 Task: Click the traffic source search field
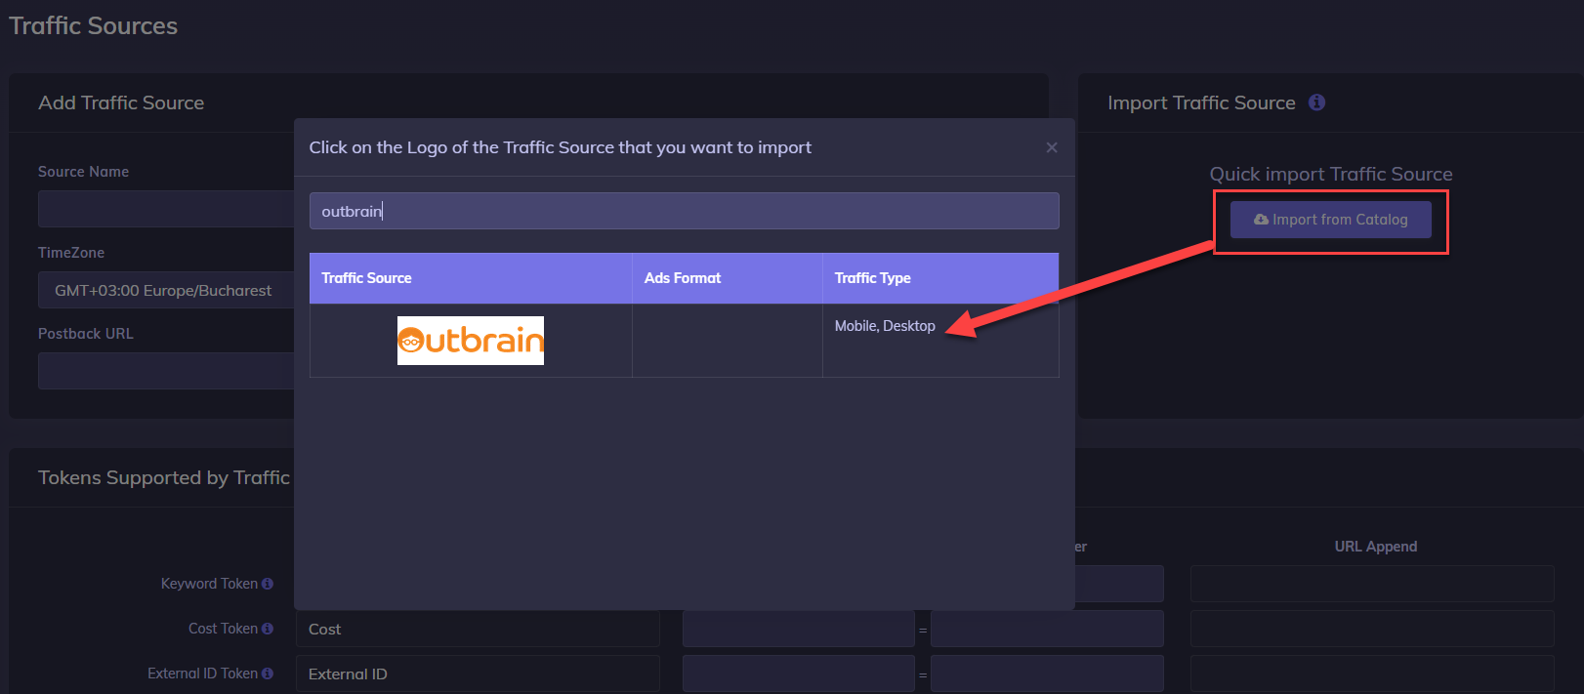point(684,211)
